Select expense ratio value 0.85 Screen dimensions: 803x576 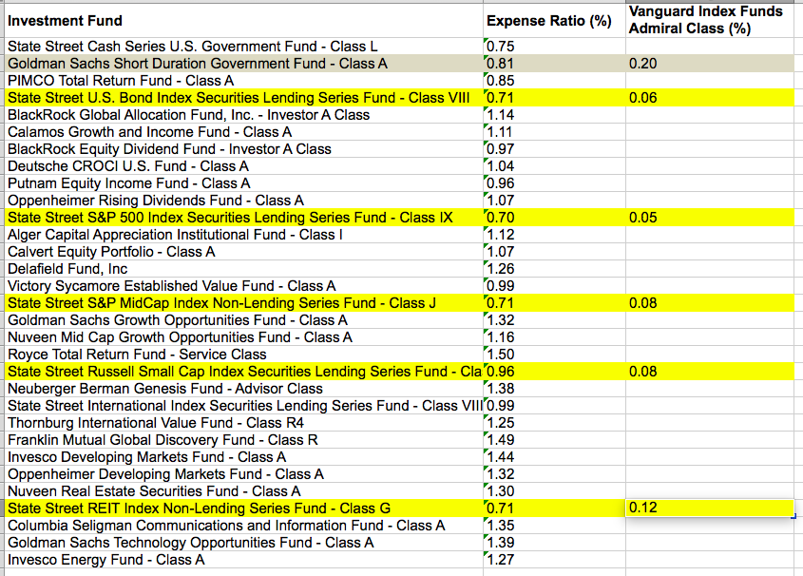click(x=554, y=81)
